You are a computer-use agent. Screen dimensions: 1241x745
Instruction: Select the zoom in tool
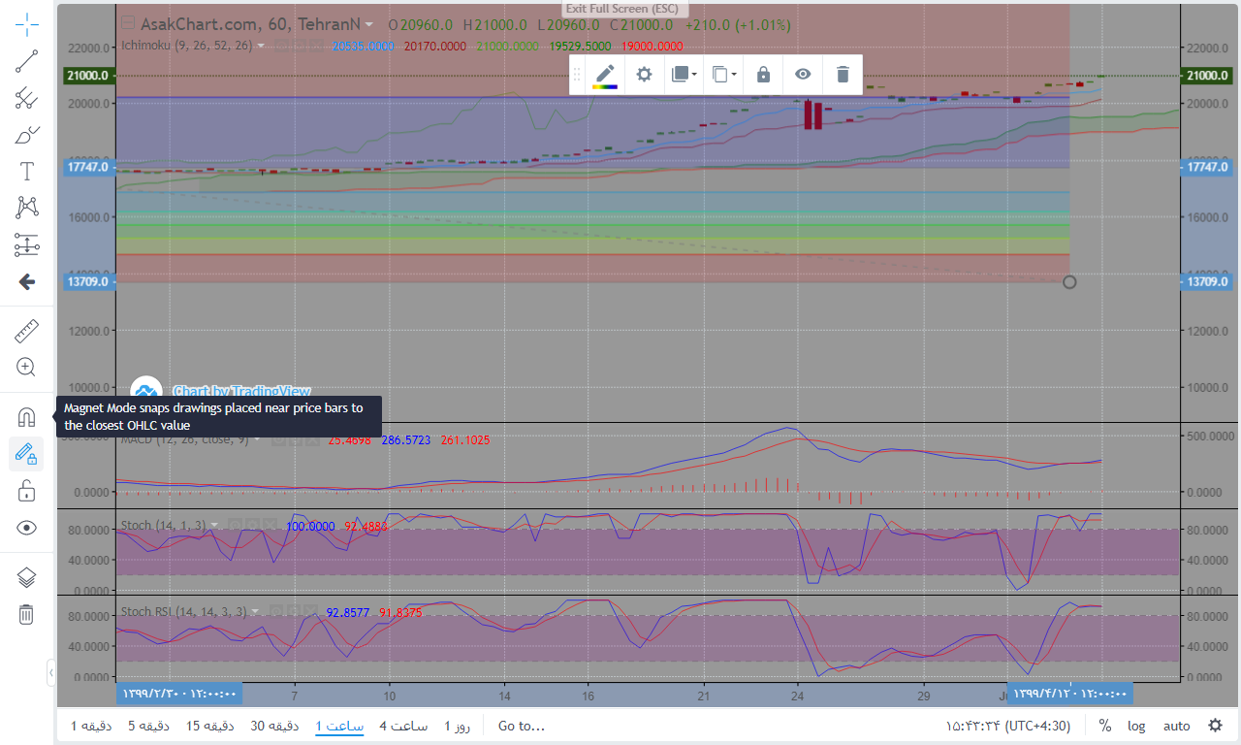pyautogui.click(x=27, y=368)
